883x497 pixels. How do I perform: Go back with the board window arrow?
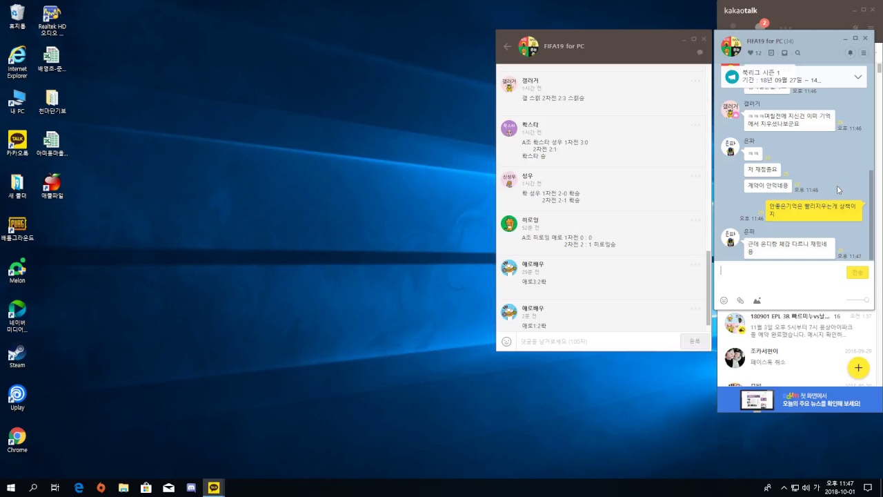508,46
